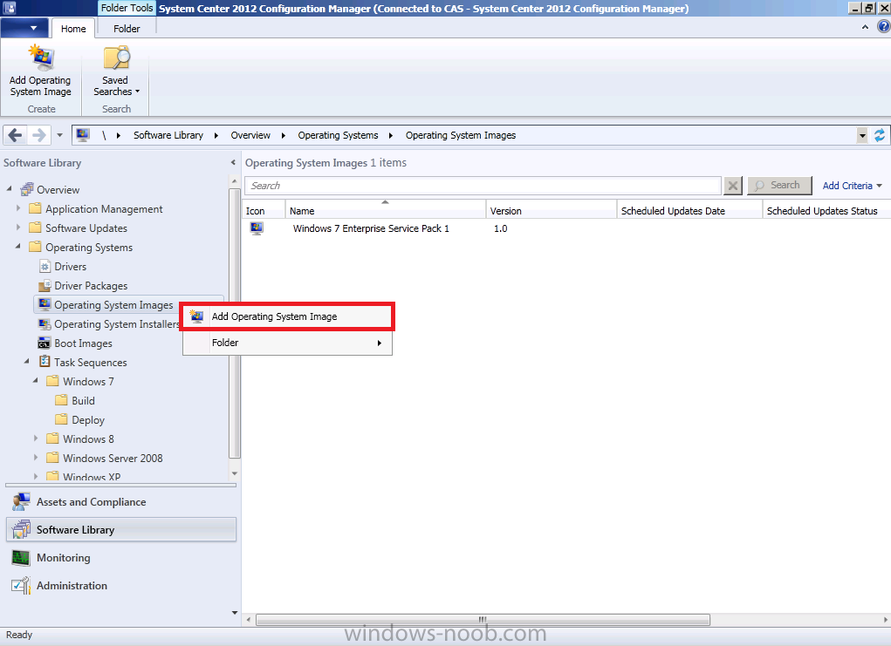Go forward using the navigation arrow
Viewport: 891px width, 646px height.
(39, 135)
